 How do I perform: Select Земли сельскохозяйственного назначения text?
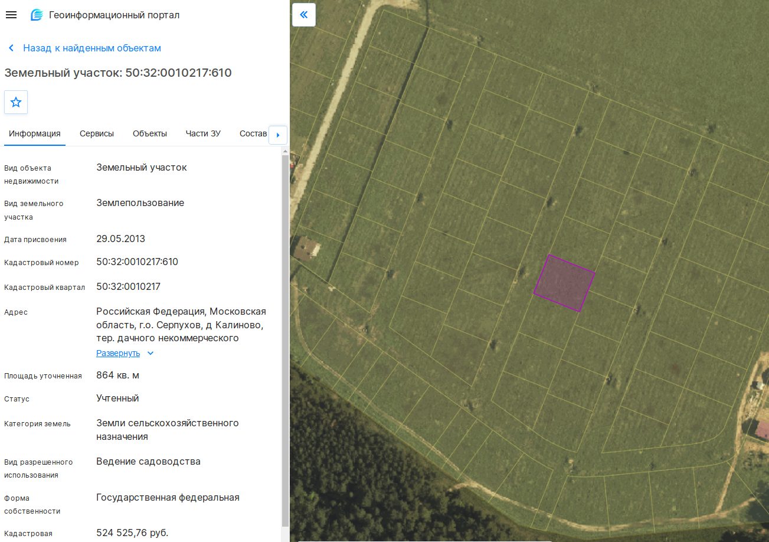click(167, 430)
